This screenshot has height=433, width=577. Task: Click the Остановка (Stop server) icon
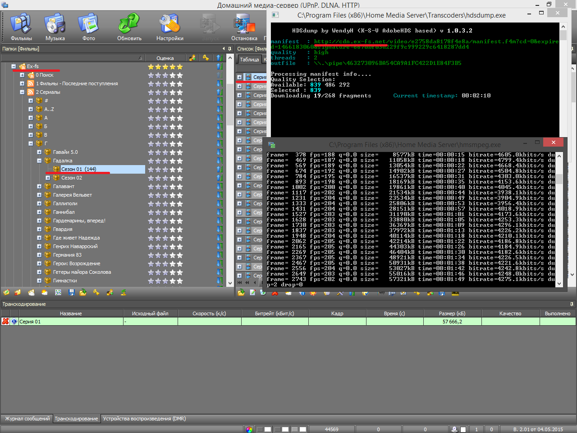tap(244, 27)
